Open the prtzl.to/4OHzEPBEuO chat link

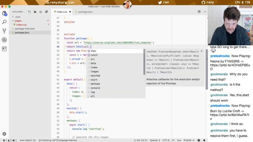click(230, 67)
